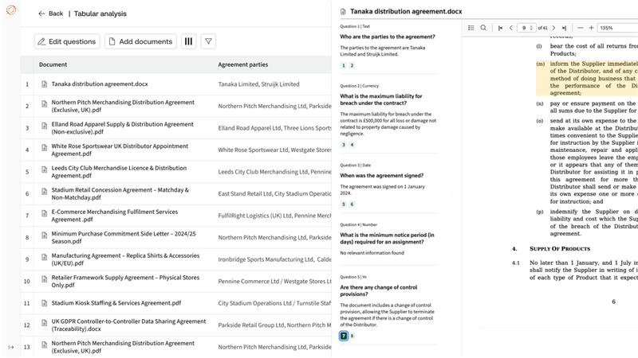The image size is (638, 358).
Task: Click the file icon of Elland Road Apparel row
Action: (45, 126)
